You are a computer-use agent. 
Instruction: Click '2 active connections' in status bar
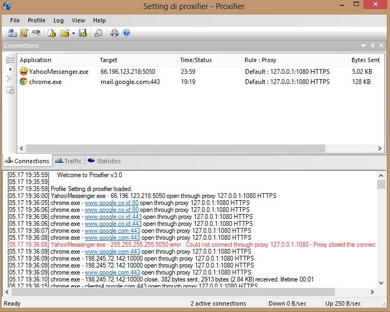tap(218, 303)
